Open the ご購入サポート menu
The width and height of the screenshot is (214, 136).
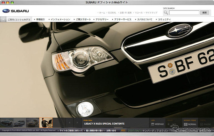coord(83,19)
